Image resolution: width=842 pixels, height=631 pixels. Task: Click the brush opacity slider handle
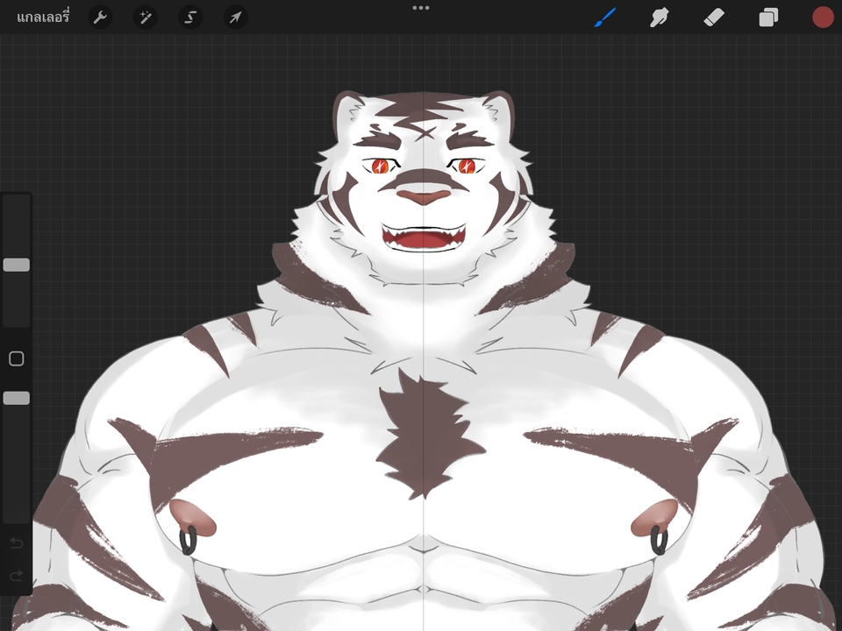[16, 398]
